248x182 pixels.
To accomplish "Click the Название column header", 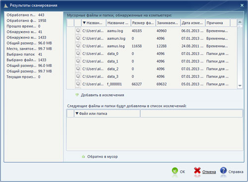I will [119, 23].
